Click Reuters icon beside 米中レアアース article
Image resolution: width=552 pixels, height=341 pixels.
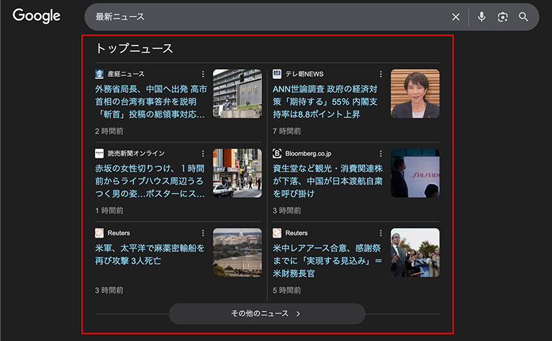tap(277, 233)
